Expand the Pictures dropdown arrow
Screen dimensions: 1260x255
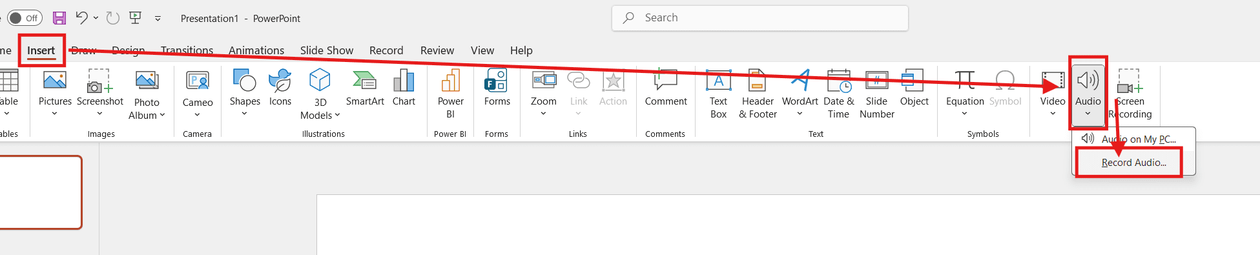pos(55,114)
